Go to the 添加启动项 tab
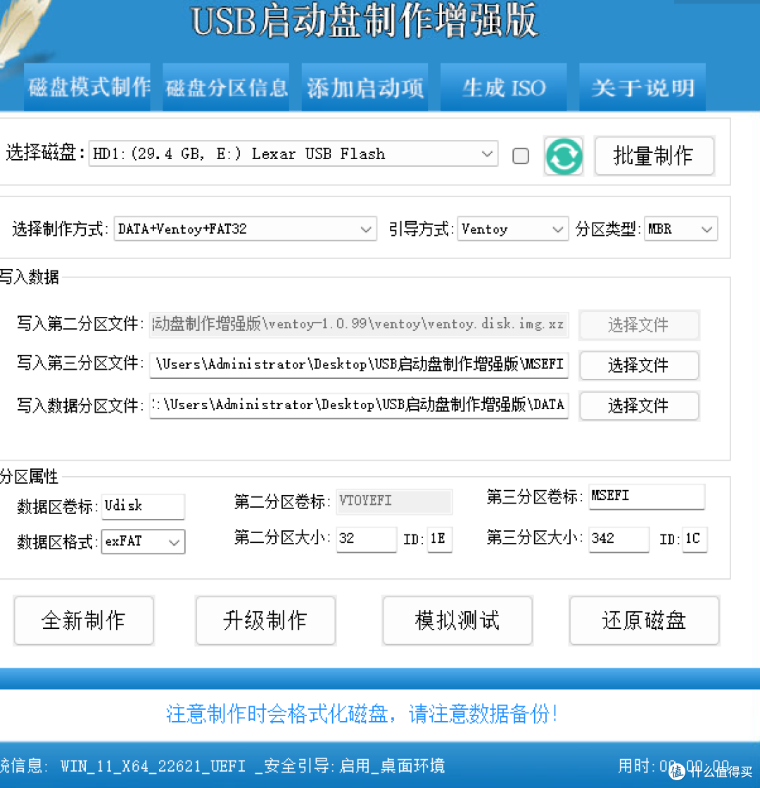This screenshot has height=788, width=760. tap(365, 87)
